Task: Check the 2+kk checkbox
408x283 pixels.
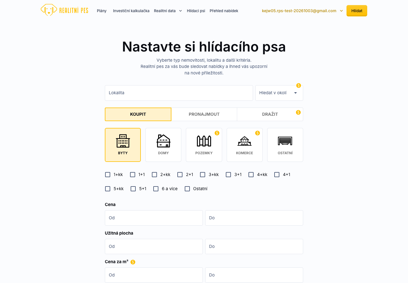Action: point(154,175)
